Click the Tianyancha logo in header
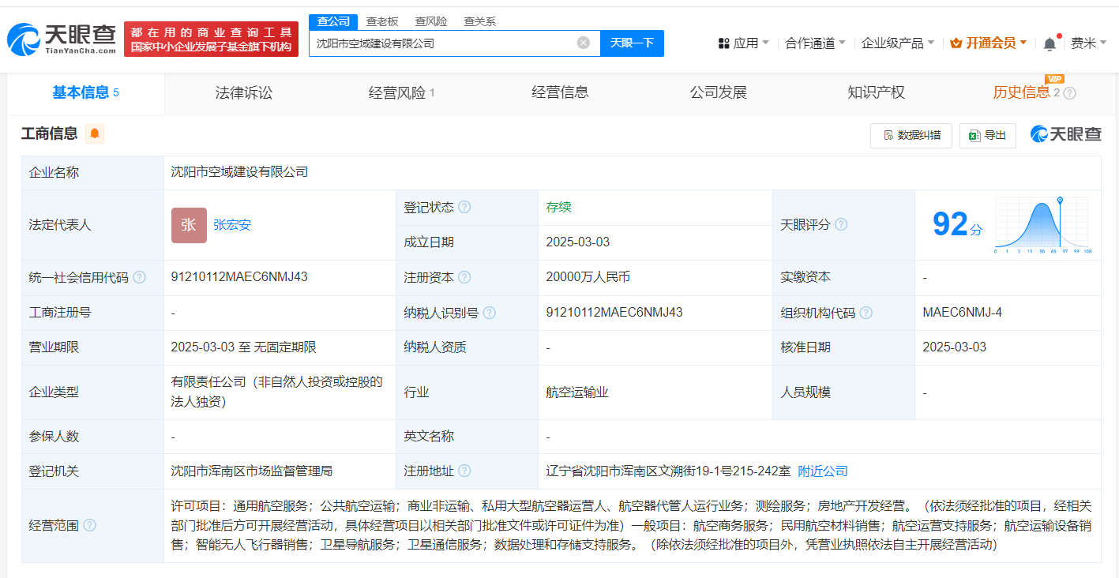 62,39
